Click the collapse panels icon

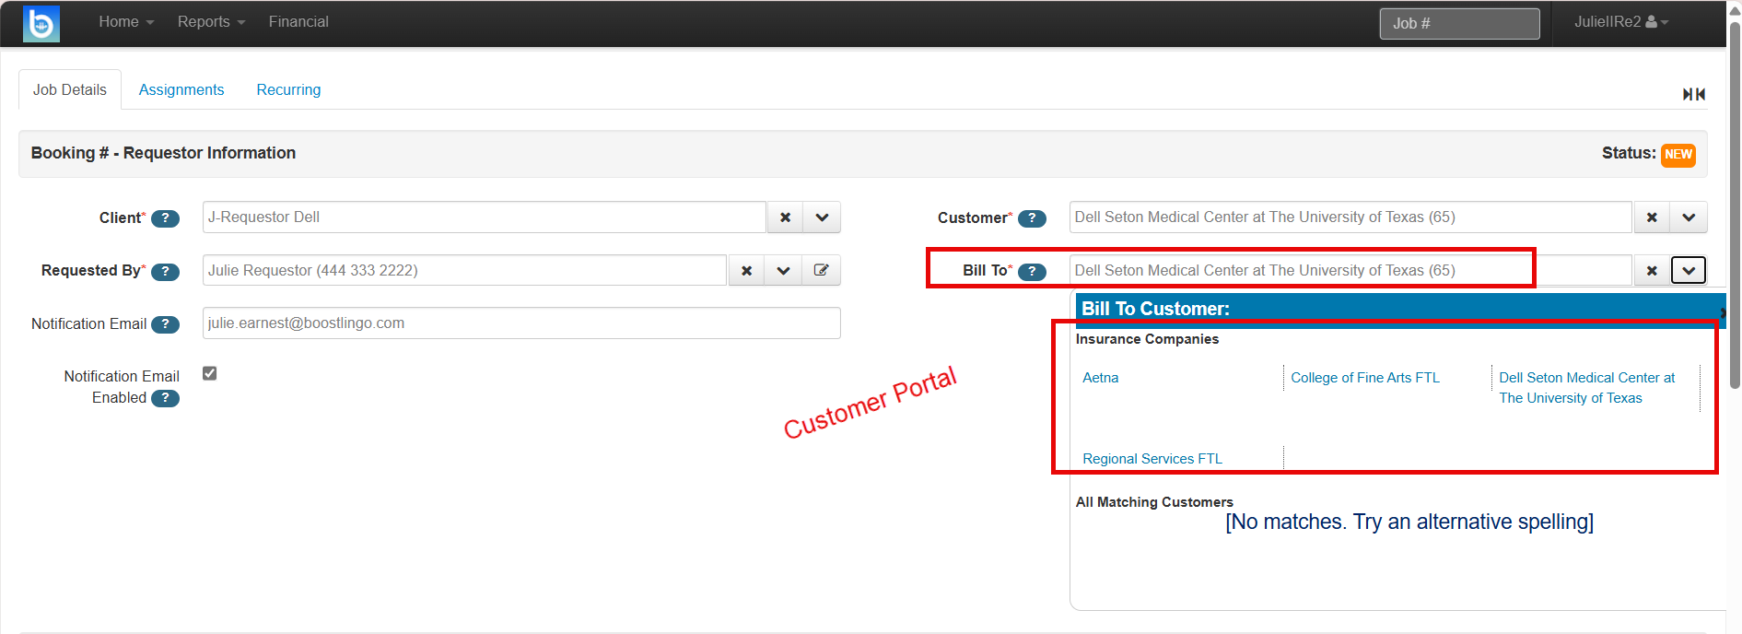1693,94
